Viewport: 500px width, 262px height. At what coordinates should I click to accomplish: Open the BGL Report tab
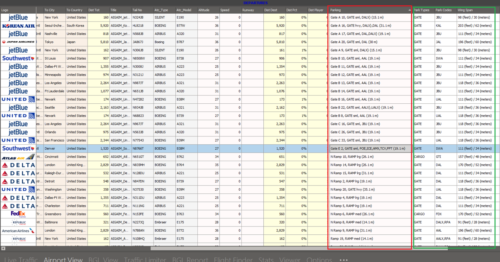click(190, 259)
